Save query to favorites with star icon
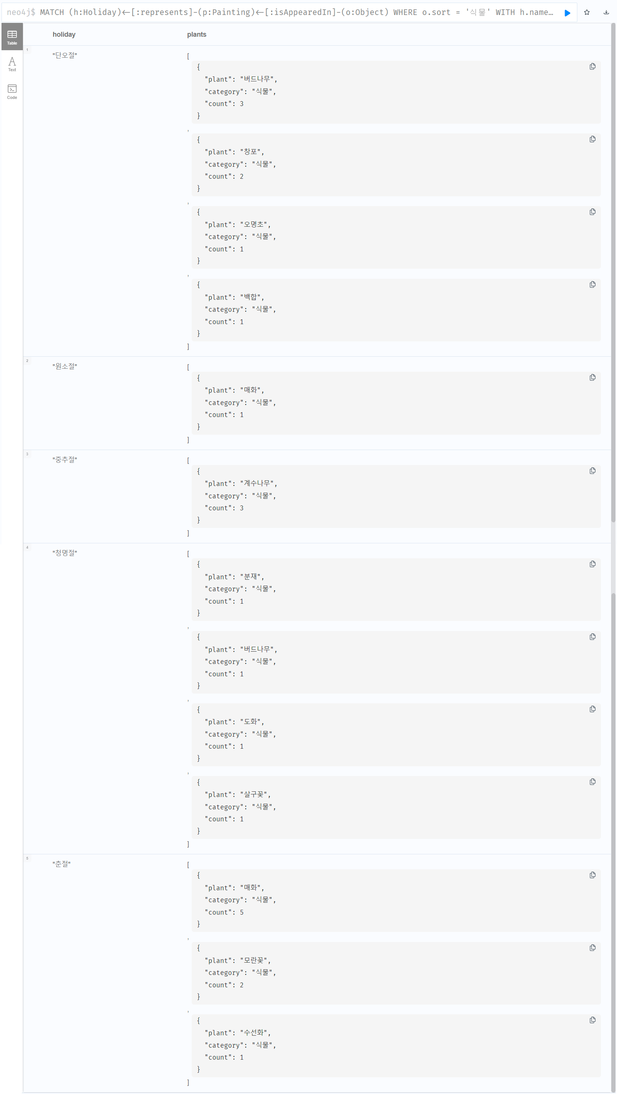The width and height of the screenshot is (617, 1096). pos(587,12)
